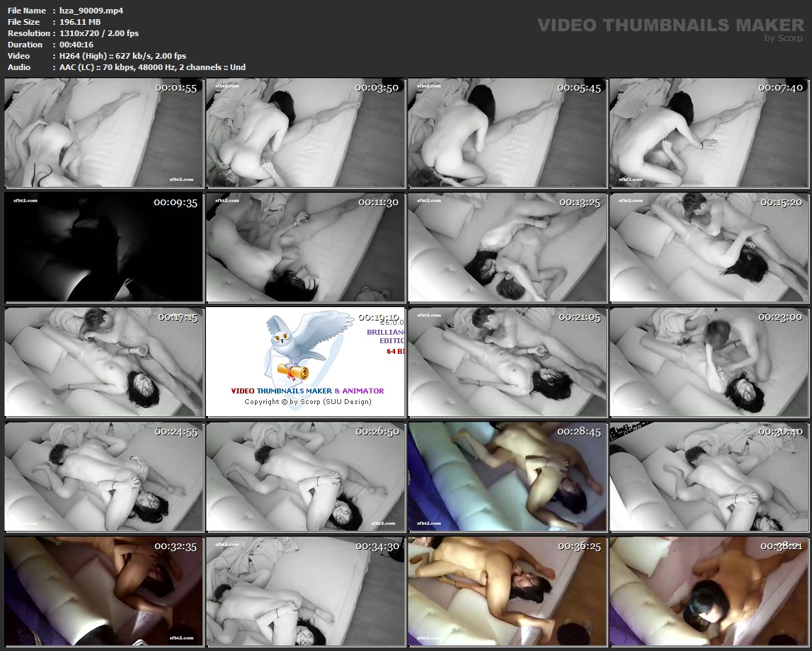Select the thumbnail stamped 00:30:40
The image size is (812, 651).
point(709,477)
